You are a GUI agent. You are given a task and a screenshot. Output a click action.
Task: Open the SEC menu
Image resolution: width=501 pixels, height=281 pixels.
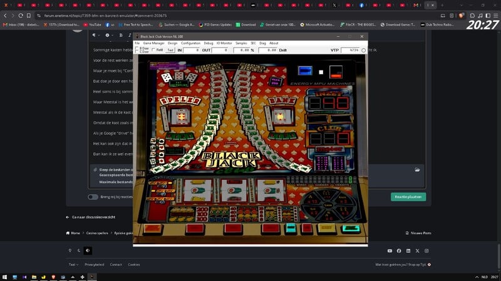254,43
